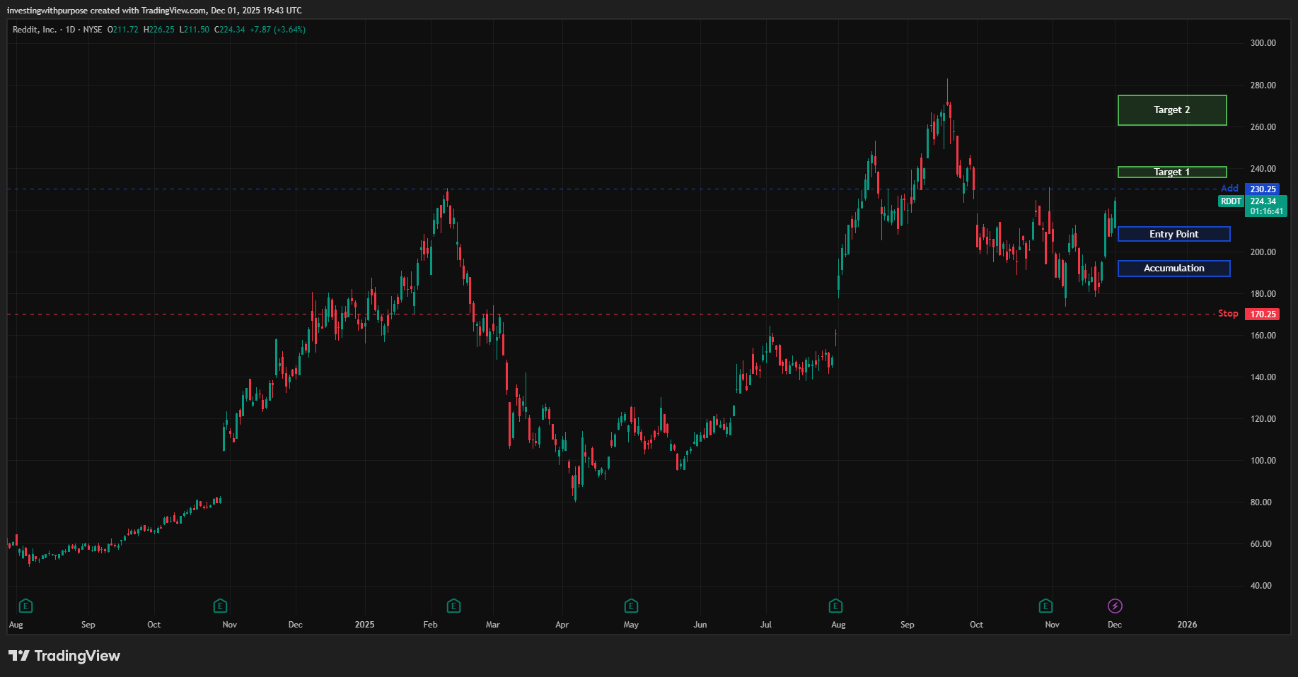Click the 40.00 price axis value
The height and width of the screenshot is (677, 1298).
coord(1261,586)
